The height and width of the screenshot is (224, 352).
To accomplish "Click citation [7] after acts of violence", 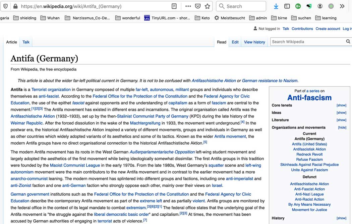I will (x=145, y=220).
